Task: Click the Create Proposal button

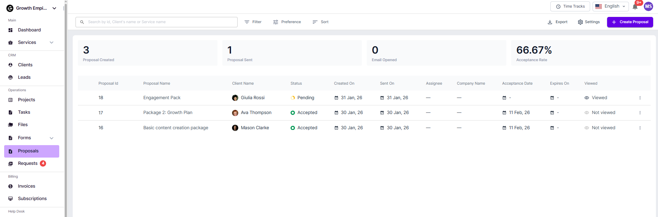Action: (630, 22)
